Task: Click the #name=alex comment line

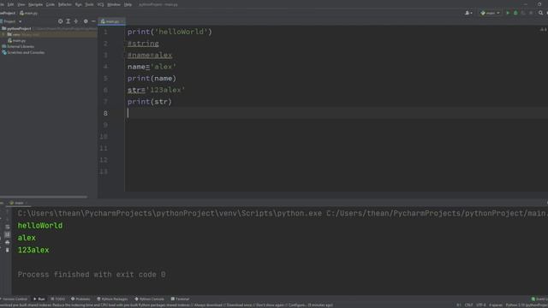Action: coord(150,55)
